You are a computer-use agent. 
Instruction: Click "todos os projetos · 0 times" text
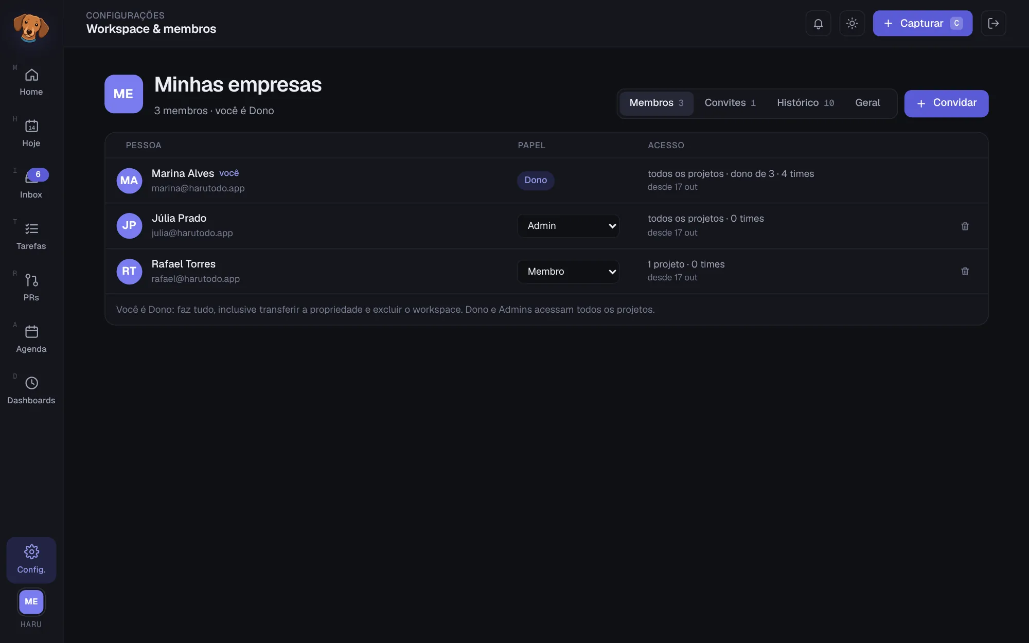pyautogui.click(x=705, y=219)
